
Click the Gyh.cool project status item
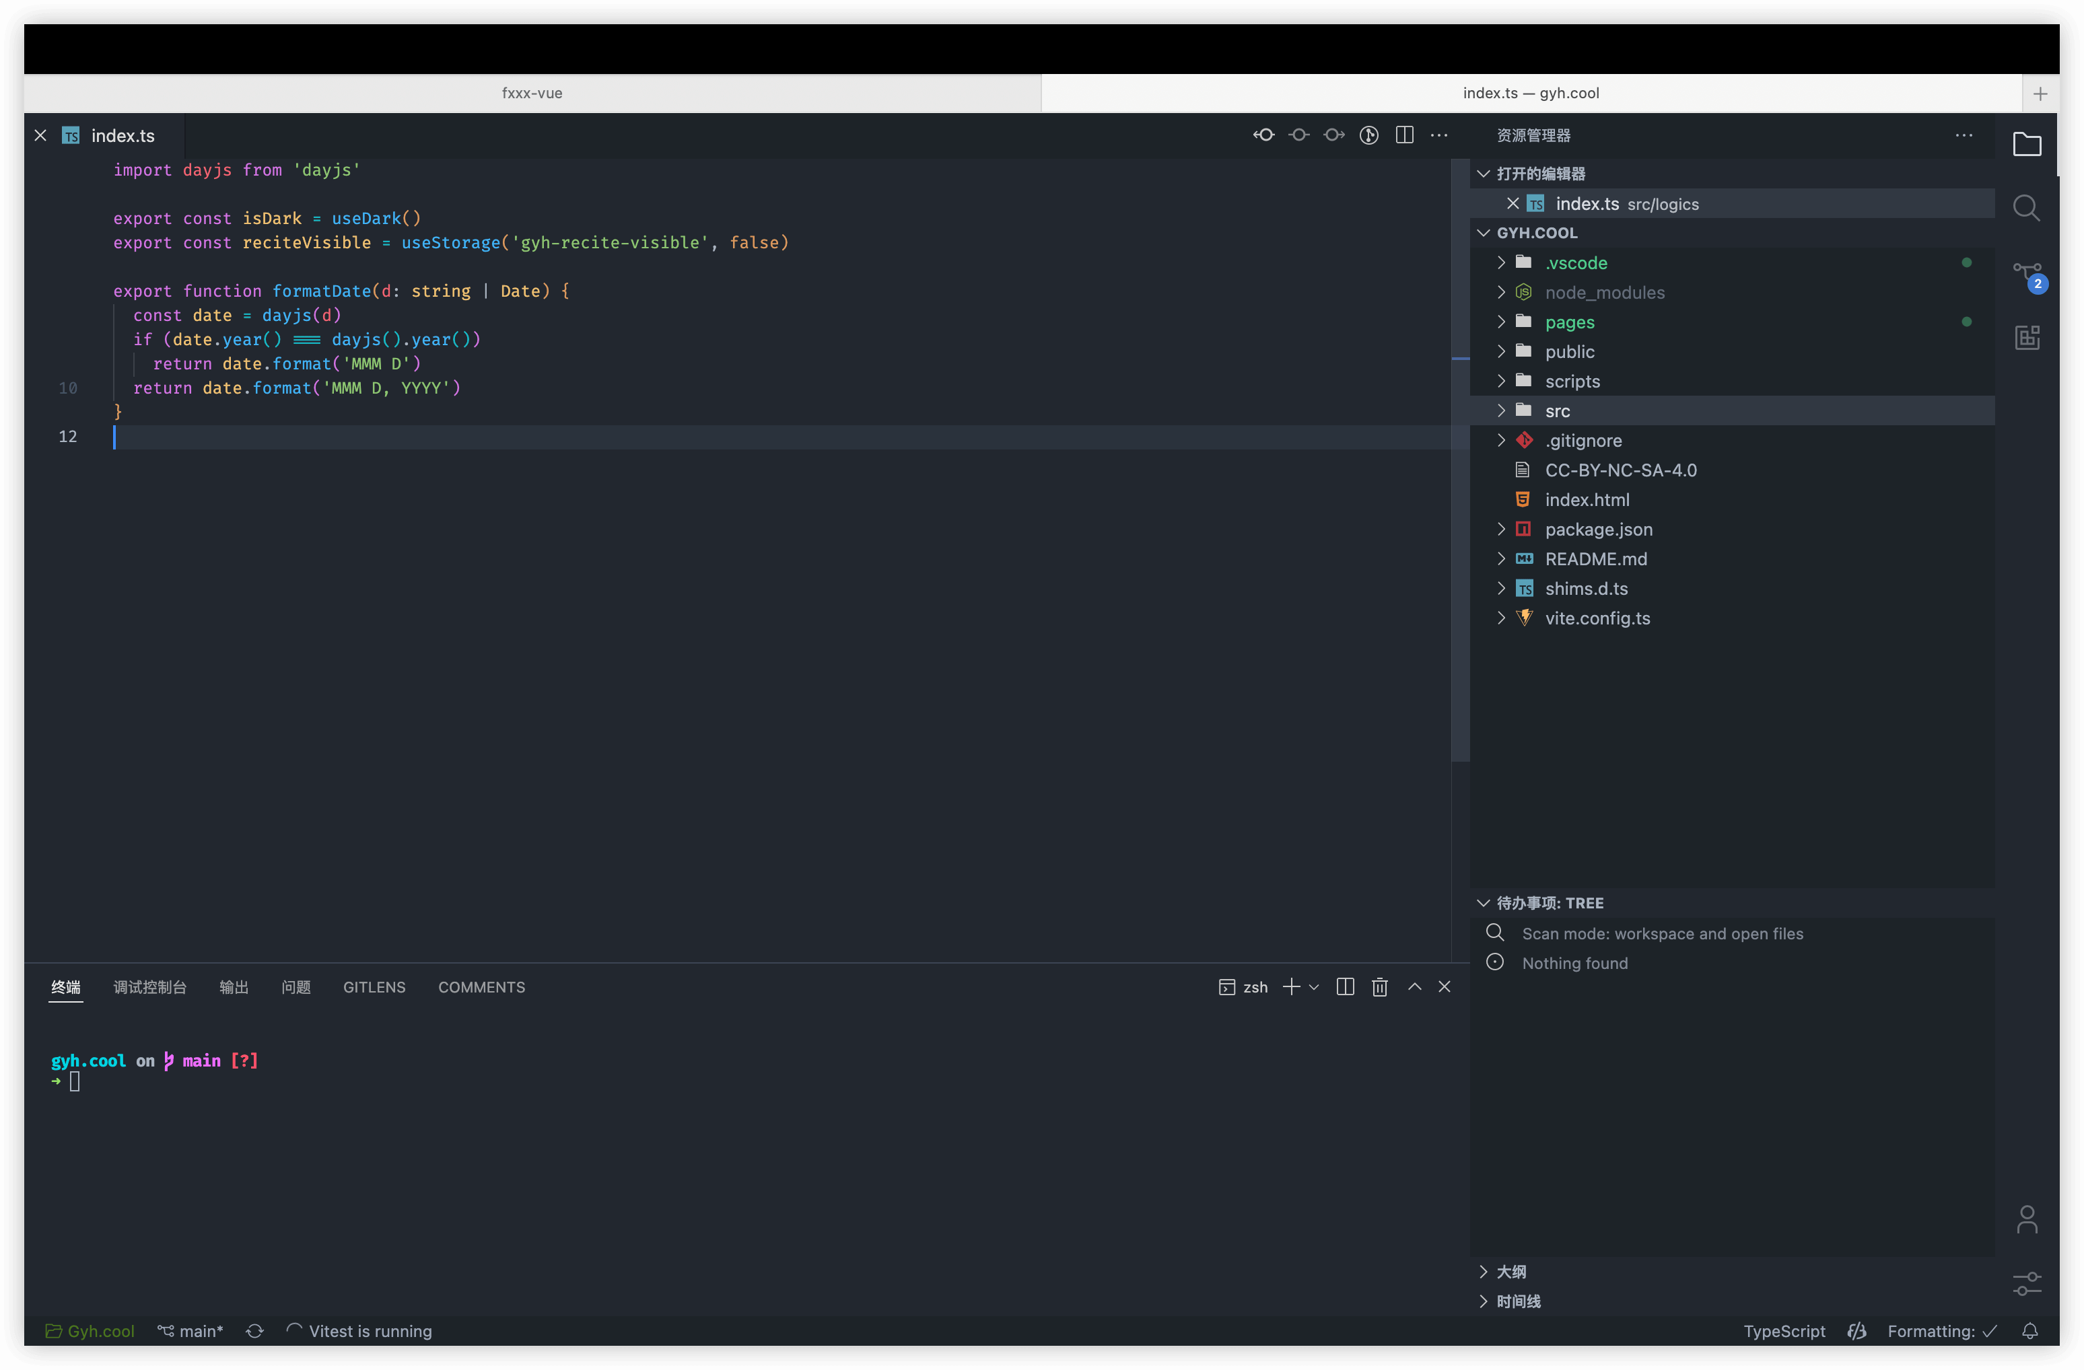90,1330
